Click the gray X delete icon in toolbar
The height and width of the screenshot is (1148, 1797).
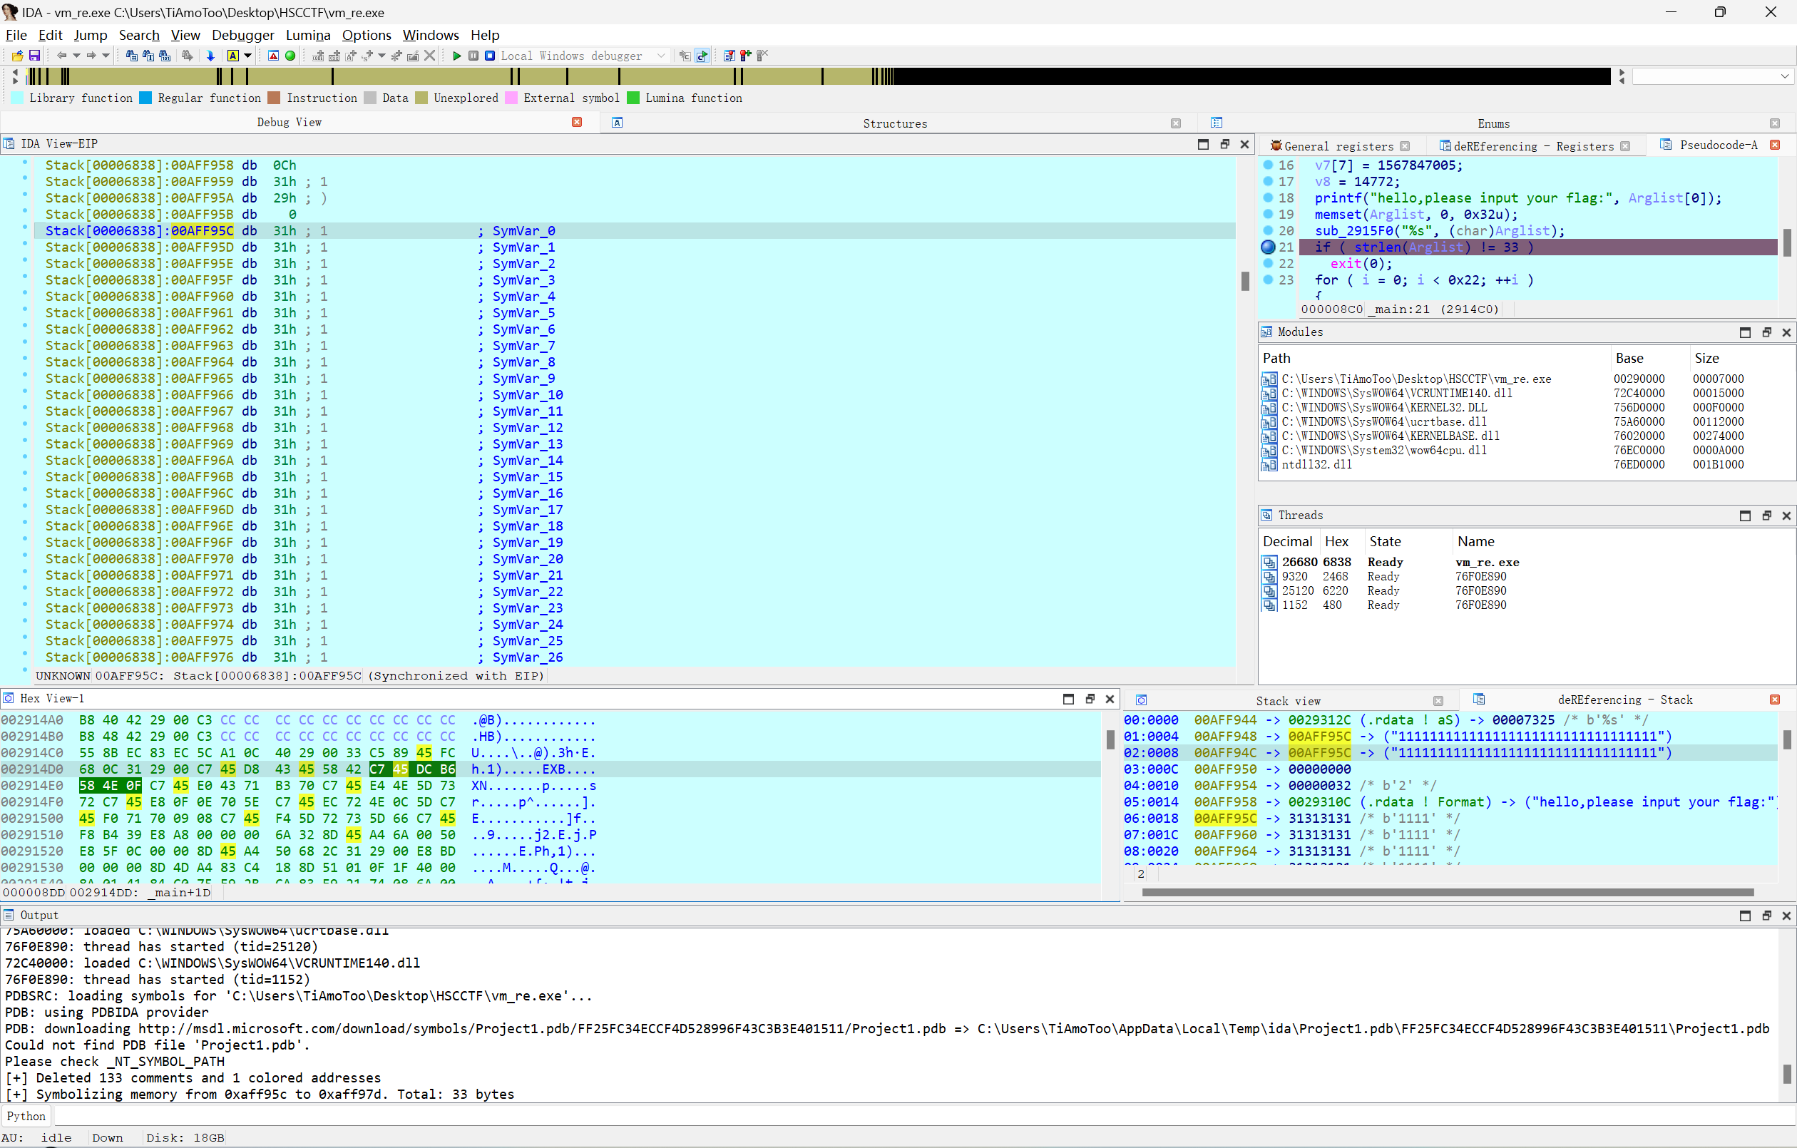coord(430,56)
